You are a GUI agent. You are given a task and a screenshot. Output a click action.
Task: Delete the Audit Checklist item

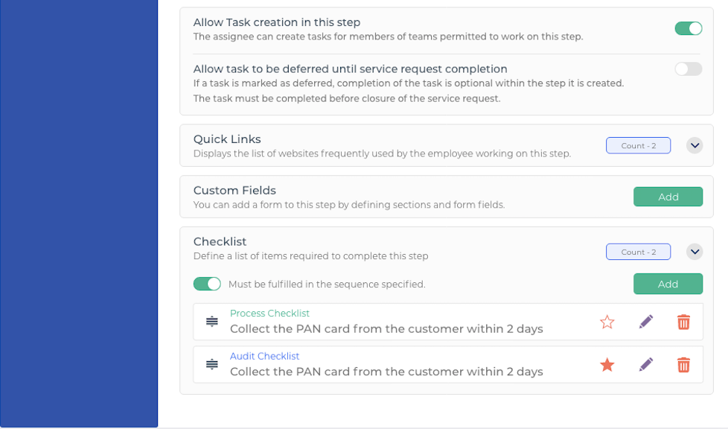(683, 365)
